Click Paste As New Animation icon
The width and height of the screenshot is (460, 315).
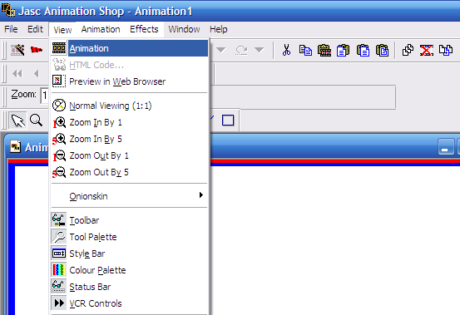click(x=324, y=50)
